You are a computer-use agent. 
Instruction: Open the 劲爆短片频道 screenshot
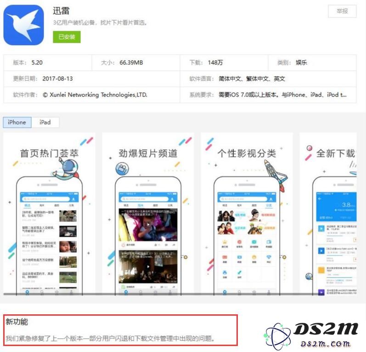pyautogui.click(x=148, y=214)
